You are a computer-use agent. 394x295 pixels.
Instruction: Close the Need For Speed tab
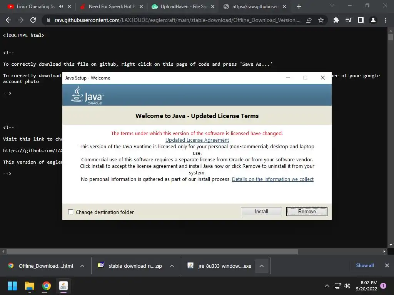pos(141,7)
